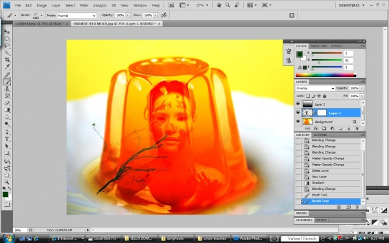Open the Image menu
389x243 pixels.
click(x=41, y=5)
